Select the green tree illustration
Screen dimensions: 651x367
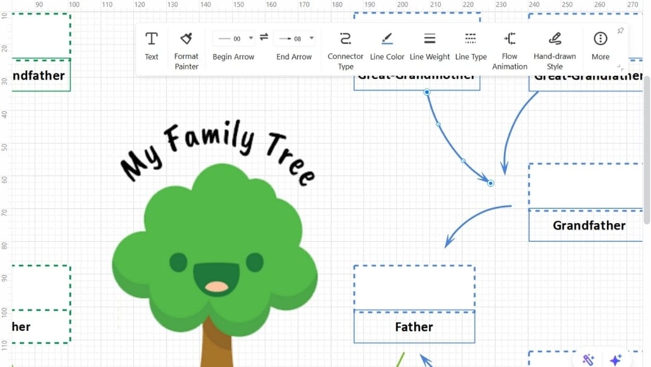(x=215, y=265)
